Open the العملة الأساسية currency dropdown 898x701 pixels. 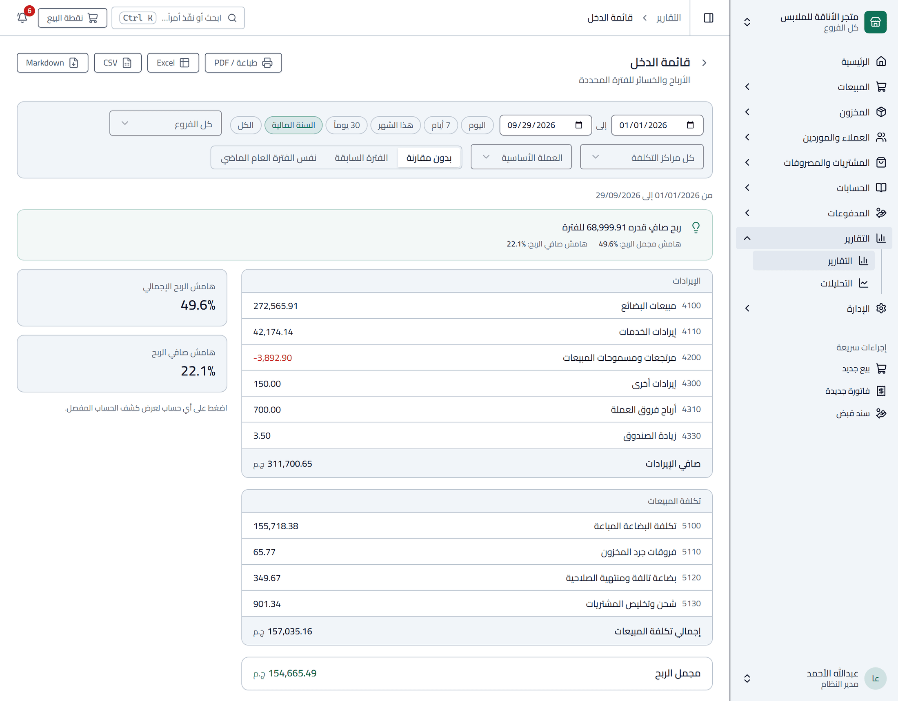point(521,157)
